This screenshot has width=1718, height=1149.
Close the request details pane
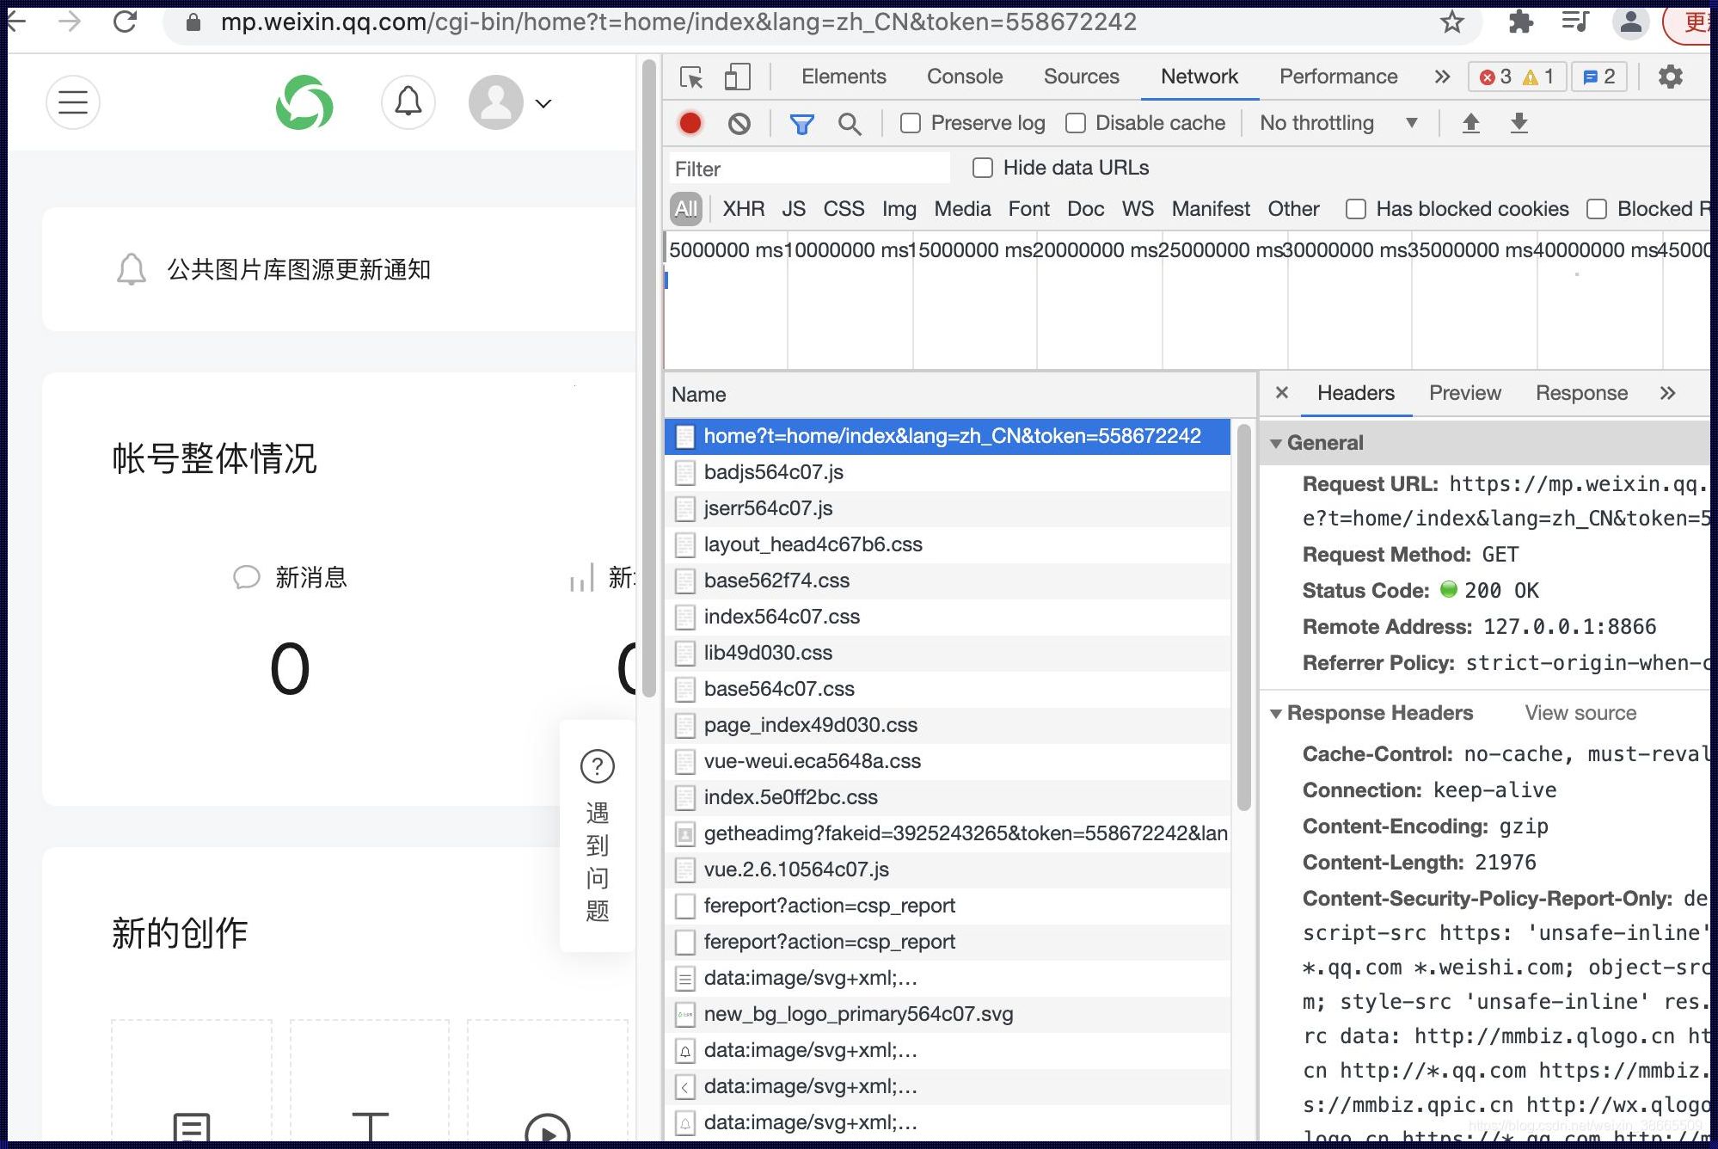[x=1282, y=393]
